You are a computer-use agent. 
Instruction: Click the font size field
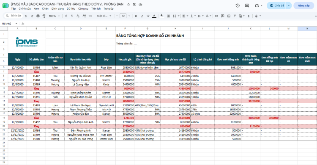coord(123,16)
